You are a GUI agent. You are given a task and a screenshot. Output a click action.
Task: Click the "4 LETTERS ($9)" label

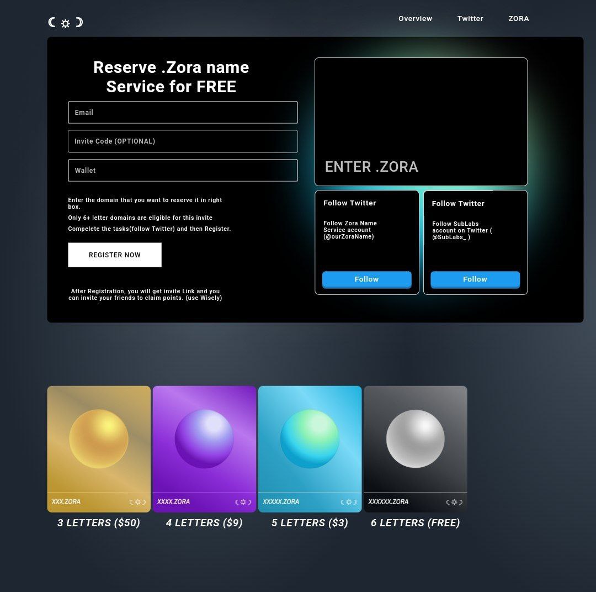(205, 523)
